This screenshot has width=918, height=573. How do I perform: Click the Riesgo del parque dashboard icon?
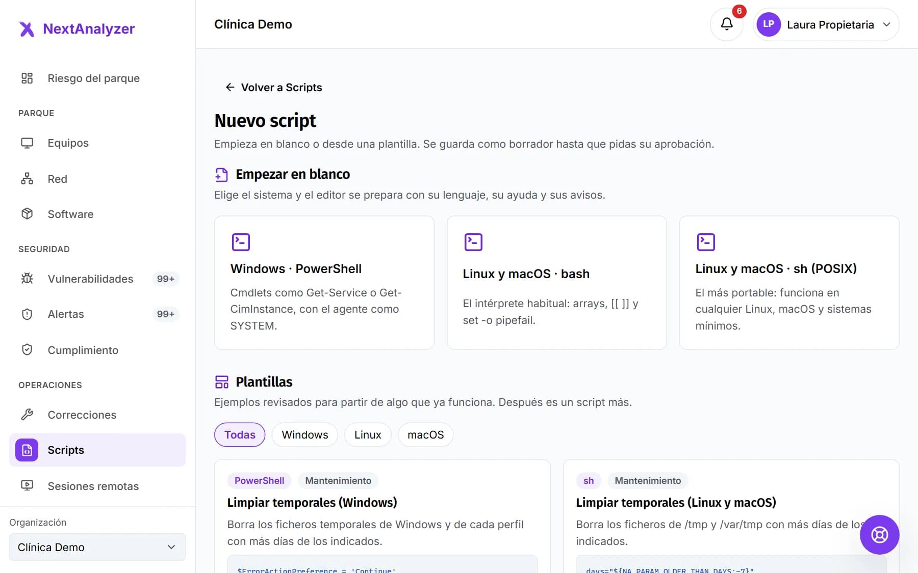(x=27, y=78)
